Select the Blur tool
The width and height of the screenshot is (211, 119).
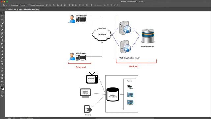[2, 54]
